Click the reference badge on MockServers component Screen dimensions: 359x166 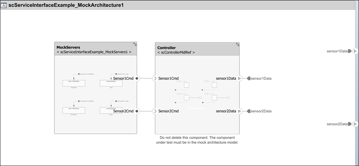(135, 44)
